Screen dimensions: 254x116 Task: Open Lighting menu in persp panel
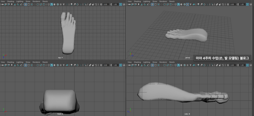[x=147, y=1]
